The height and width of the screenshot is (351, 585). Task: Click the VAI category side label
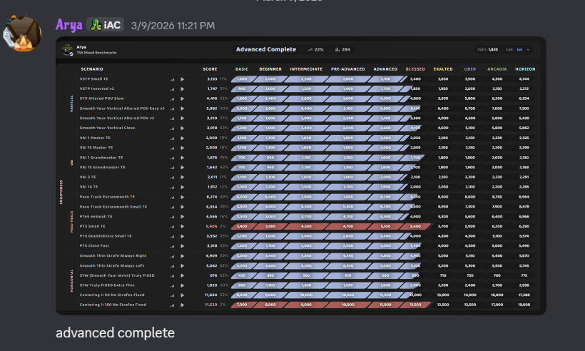coord(71,163)
